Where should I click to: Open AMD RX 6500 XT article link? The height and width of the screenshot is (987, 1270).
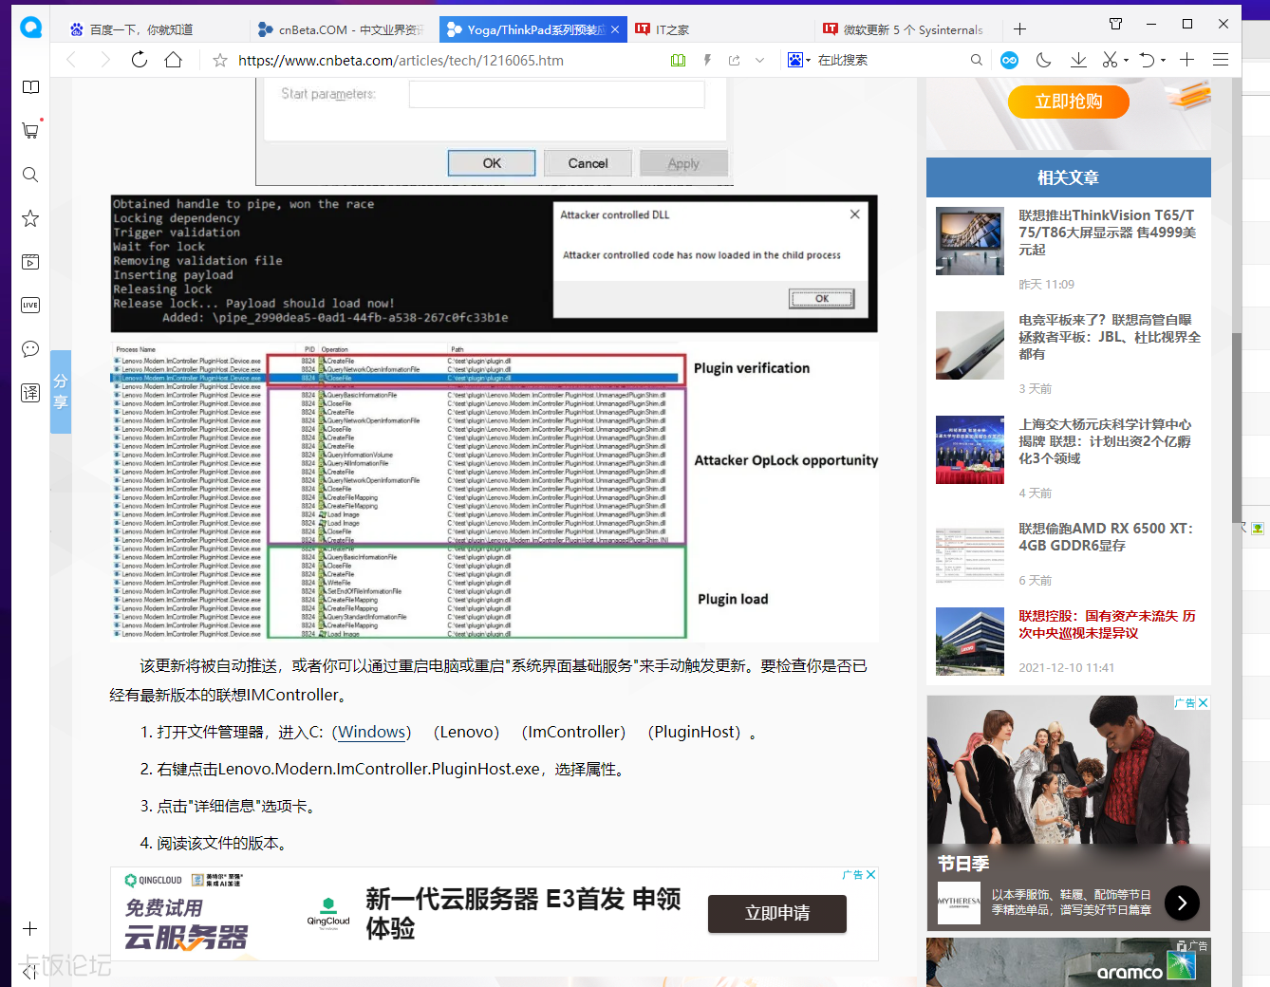click(1106, 537)
